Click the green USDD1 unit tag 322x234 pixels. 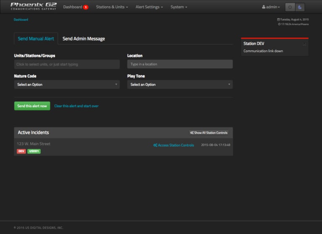(x=34, y=151)
